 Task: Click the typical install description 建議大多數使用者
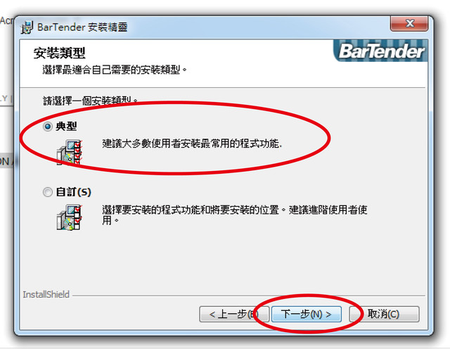[192, 144]
